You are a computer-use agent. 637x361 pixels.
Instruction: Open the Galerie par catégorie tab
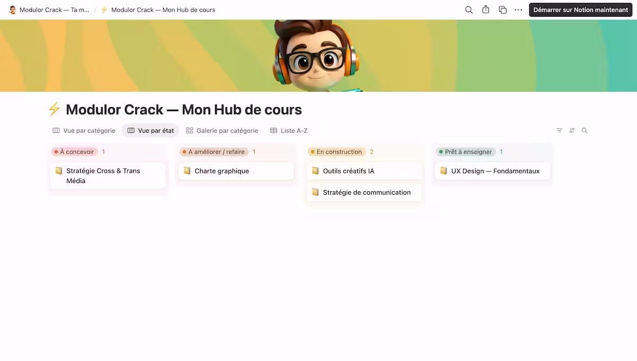pos(222,131)
